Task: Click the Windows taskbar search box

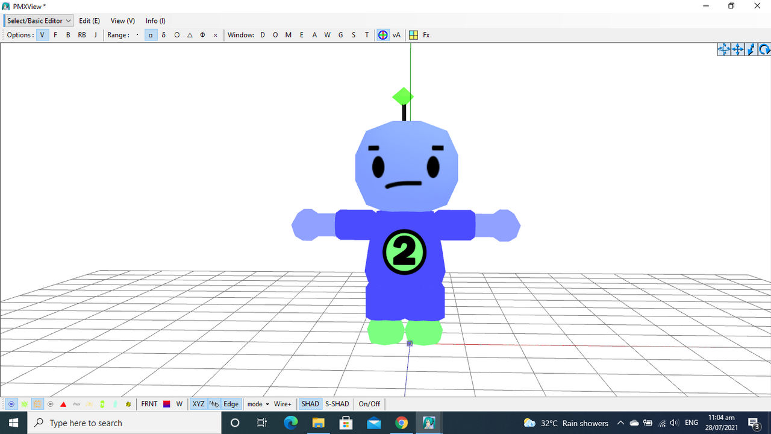Action: pyautogui.click(x=125, y=423)
